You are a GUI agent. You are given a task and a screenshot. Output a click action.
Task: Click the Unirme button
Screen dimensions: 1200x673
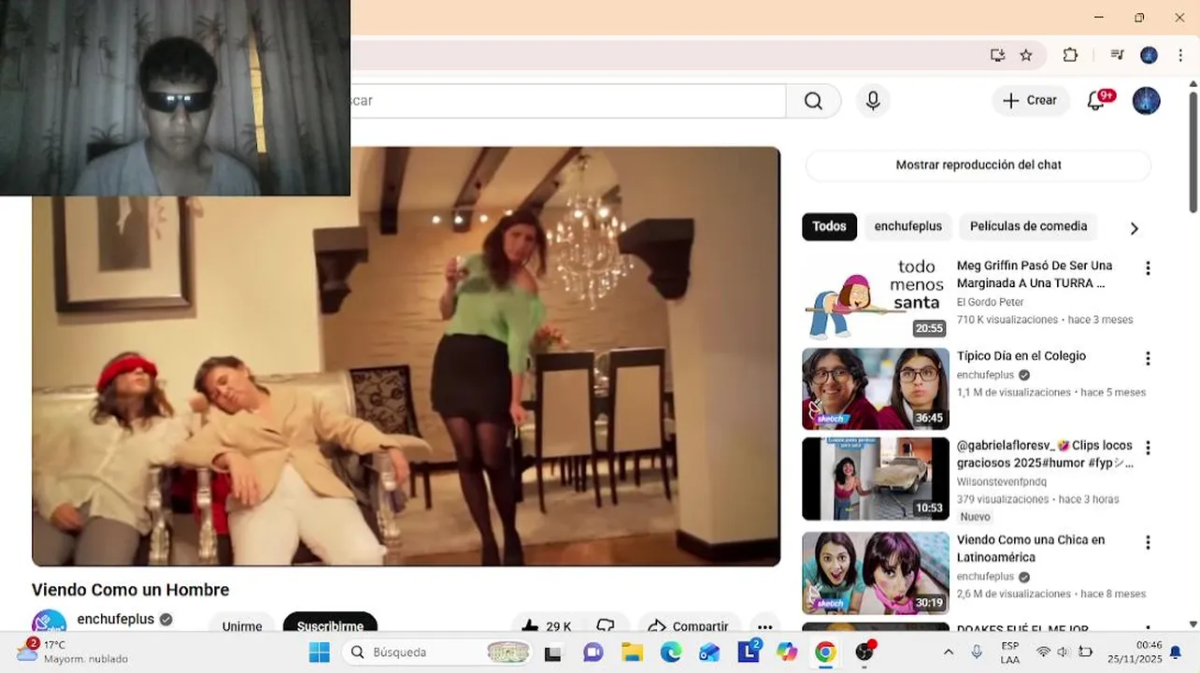point(242,625)
